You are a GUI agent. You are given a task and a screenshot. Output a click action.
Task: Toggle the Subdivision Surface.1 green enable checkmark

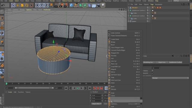[x=151, y=10]
